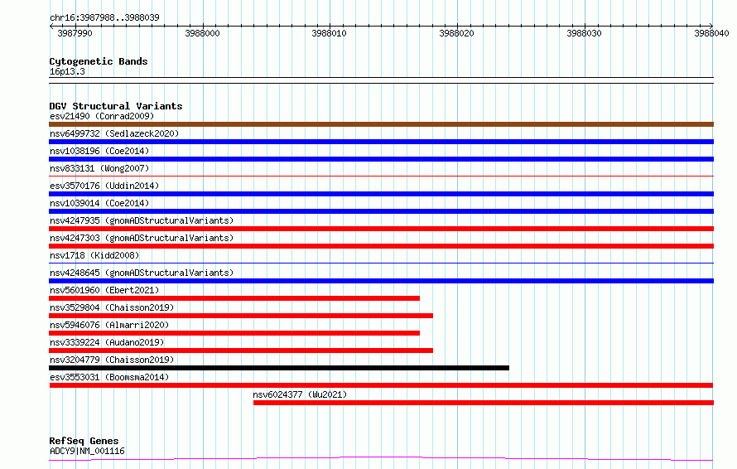Image resolution: width=737 pixels, height=469 pixels.
Task: Open nsv5601960 (Ebert2021) label
Action: 104,290
